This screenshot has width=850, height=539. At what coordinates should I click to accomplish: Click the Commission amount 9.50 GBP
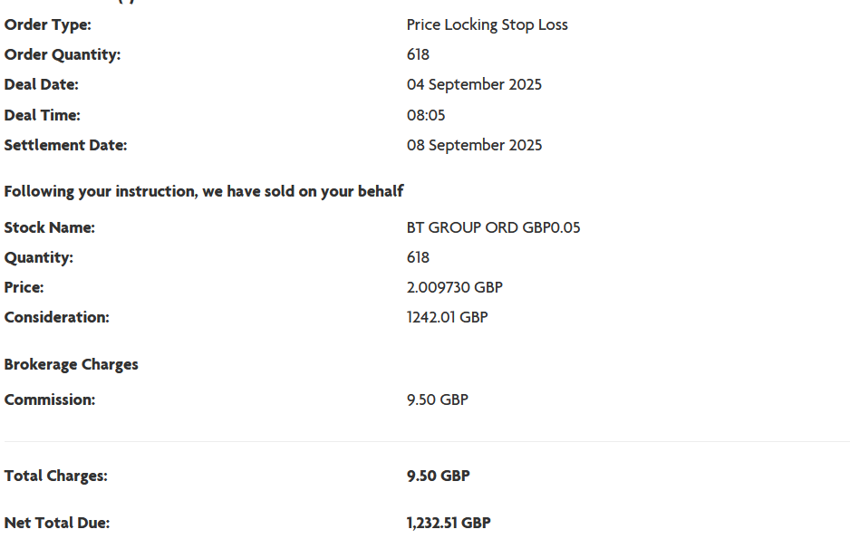pyautogui.click(x=437, y=399)
